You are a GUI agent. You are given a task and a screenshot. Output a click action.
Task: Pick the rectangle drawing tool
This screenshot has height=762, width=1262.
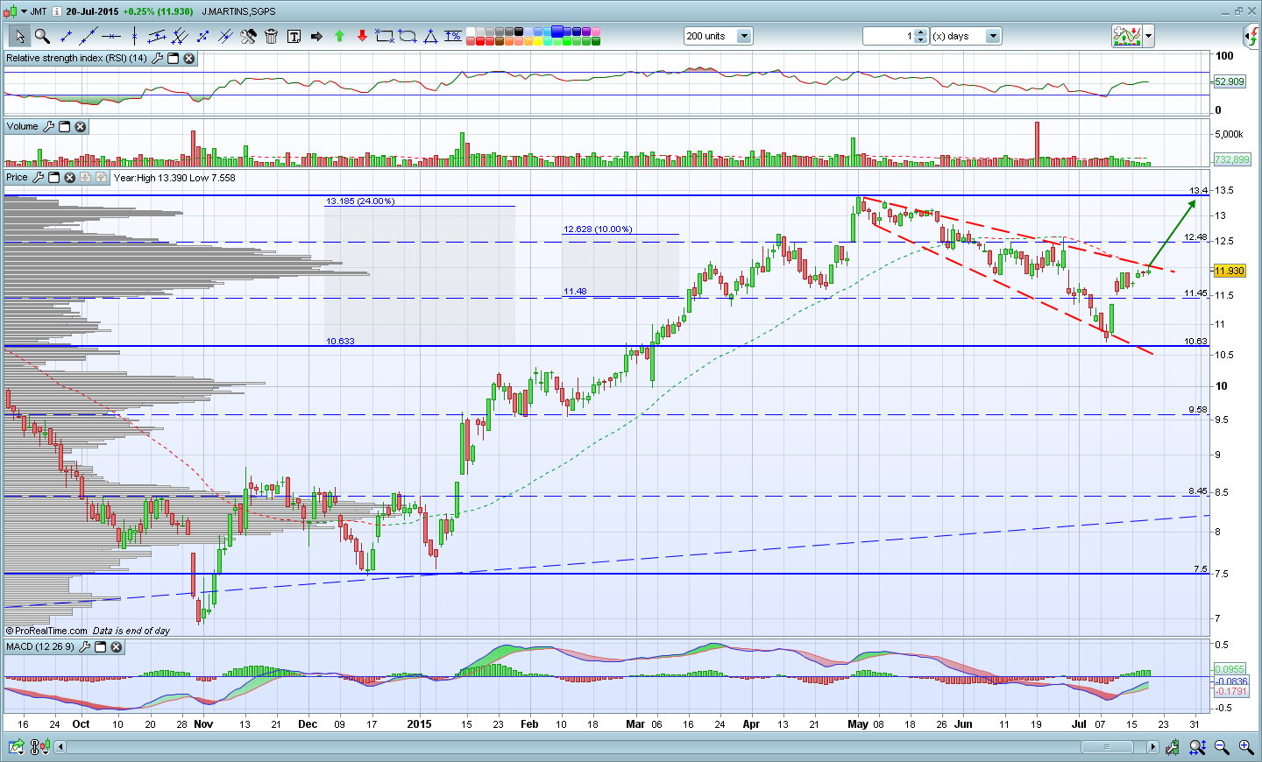[384, 36]
